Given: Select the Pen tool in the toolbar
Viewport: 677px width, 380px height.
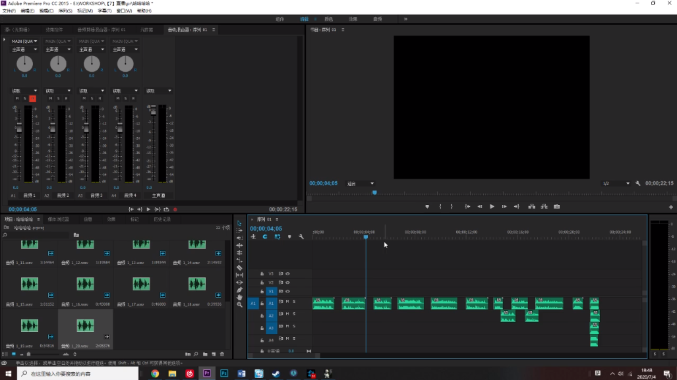Looking at the screenshot, I should (x=239, y=290).
